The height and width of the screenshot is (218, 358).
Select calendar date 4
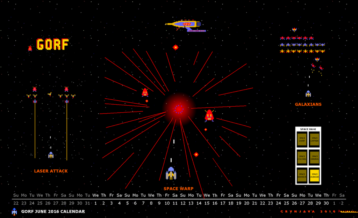click(120, 203)
